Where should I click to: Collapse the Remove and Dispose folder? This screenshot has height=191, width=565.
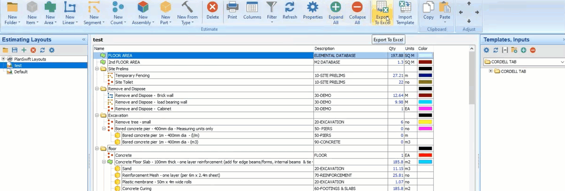pyautogui.click(x=97, y=88)
